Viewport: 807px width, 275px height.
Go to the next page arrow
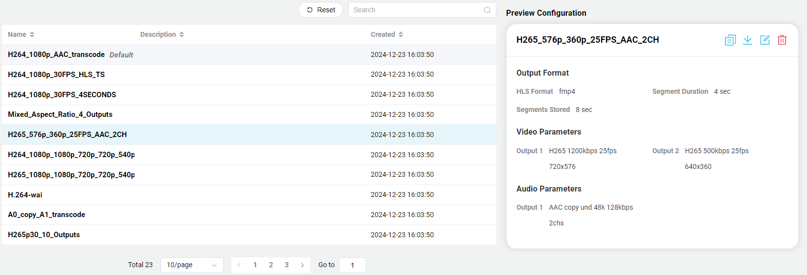[x=302, y=265]
